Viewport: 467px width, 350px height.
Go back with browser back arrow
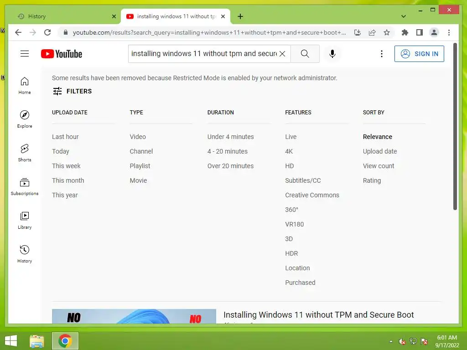[x=18, y=32]
